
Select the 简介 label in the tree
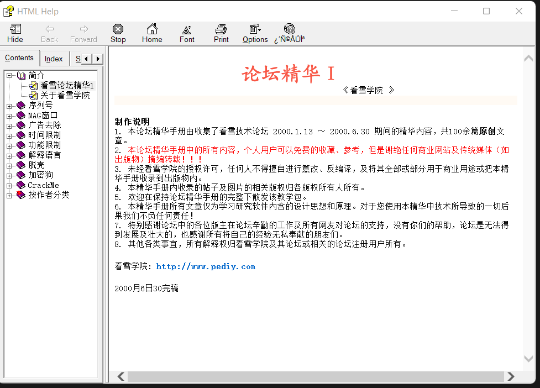click(x=36, y=75)
